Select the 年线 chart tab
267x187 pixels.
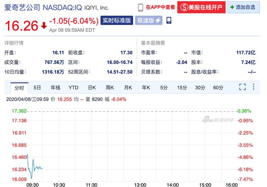pos(56,88)
